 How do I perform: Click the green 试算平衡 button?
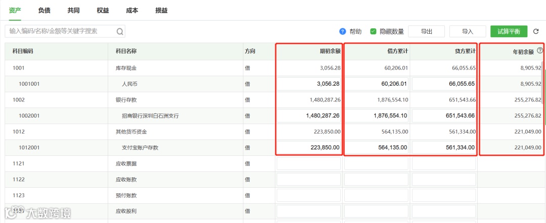point(509,31)
